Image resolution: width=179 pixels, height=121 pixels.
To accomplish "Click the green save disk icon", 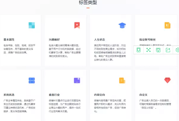I will pos(158,50).
